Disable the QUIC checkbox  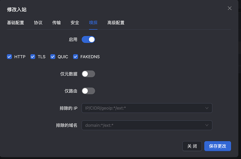[53, 57]
